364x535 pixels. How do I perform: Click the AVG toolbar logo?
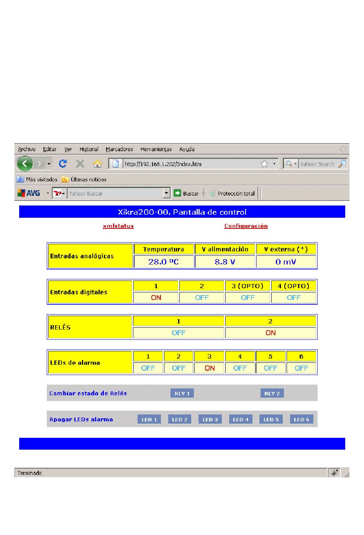pyautogui.click(x=29, y=193)
